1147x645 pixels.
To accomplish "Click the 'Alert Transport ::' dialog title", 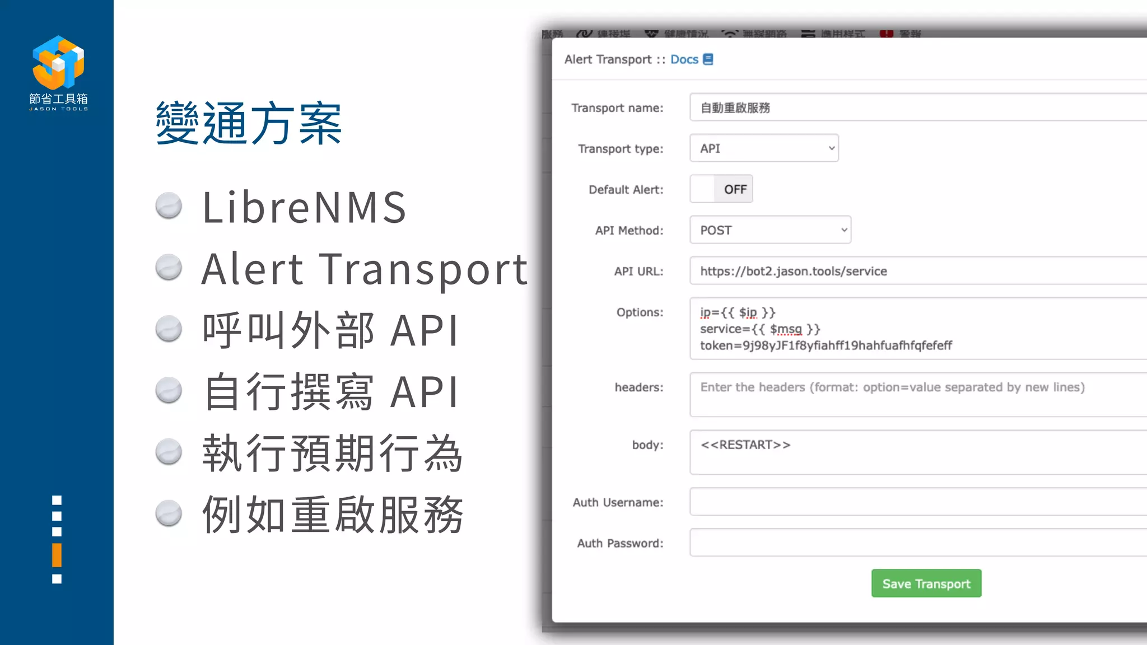I will click(x=614, y=59).
